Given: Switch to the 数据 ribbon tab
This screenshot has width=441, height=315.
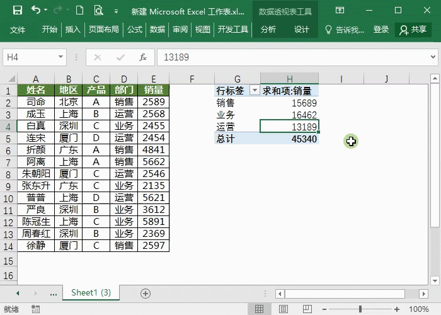Looking at the screenshot, I should [x=157, y=29].
